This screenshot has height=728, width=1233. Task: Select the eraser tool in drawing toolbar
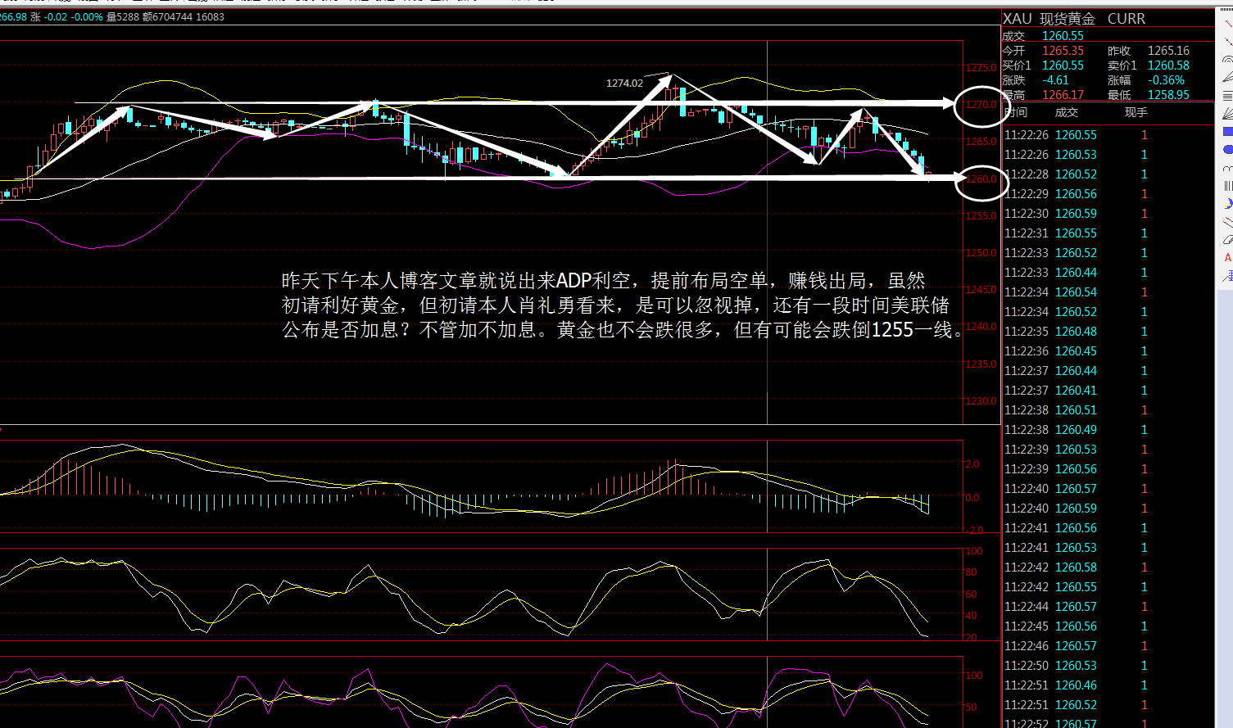[1227, 240]
